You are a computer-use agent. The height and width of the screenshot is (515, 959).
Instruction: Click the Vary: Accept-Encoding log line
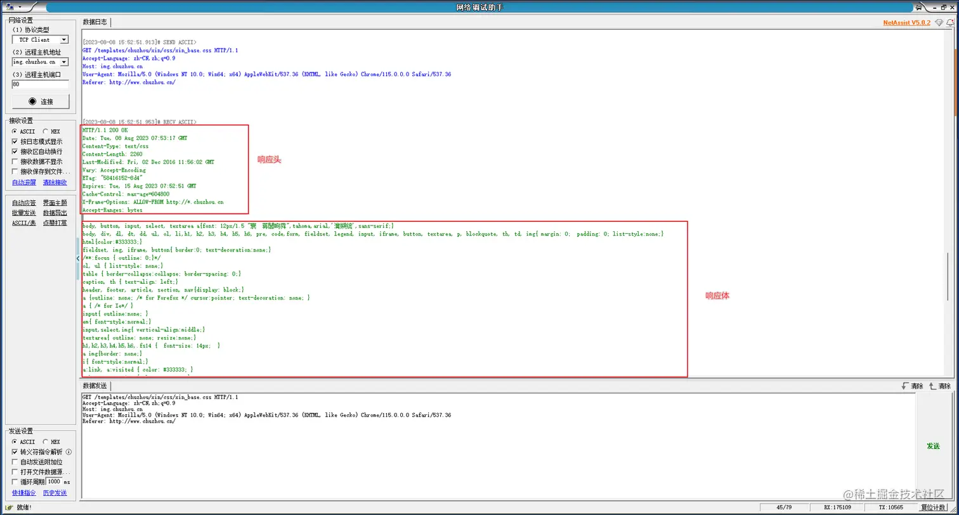114,170
